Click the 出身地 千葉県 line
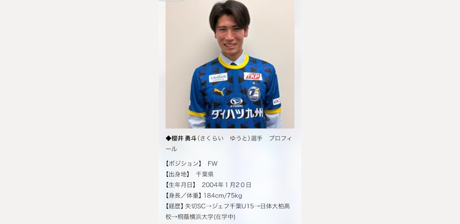460x224 pixels. click(x=189, y=174)
